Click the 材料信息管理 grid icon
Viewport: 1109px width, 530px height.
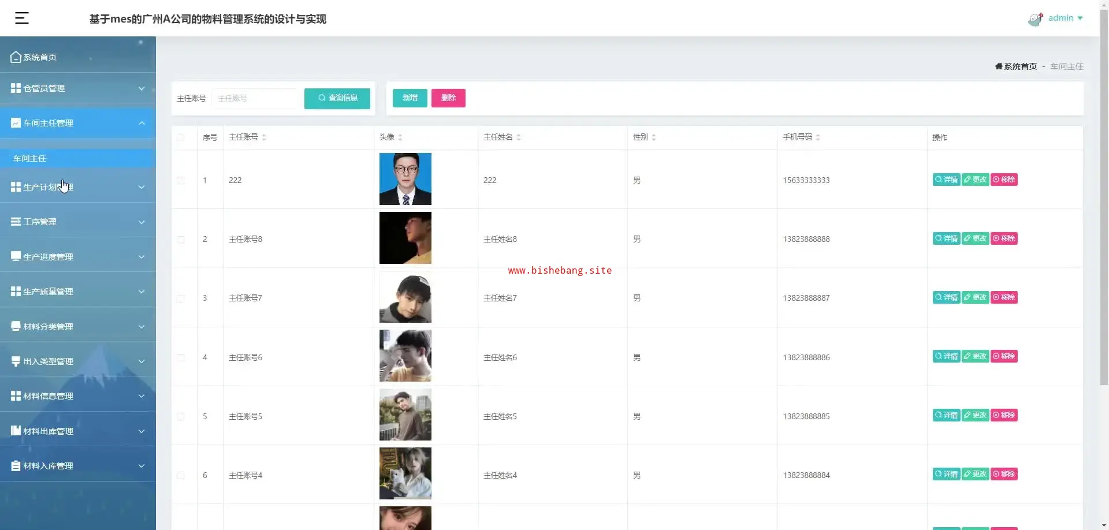16,396
